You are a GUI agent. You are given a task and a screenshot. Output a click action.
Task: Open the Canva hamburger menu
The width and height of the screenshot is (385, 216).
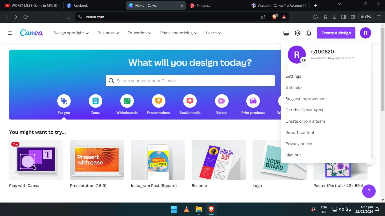(10, 33)
